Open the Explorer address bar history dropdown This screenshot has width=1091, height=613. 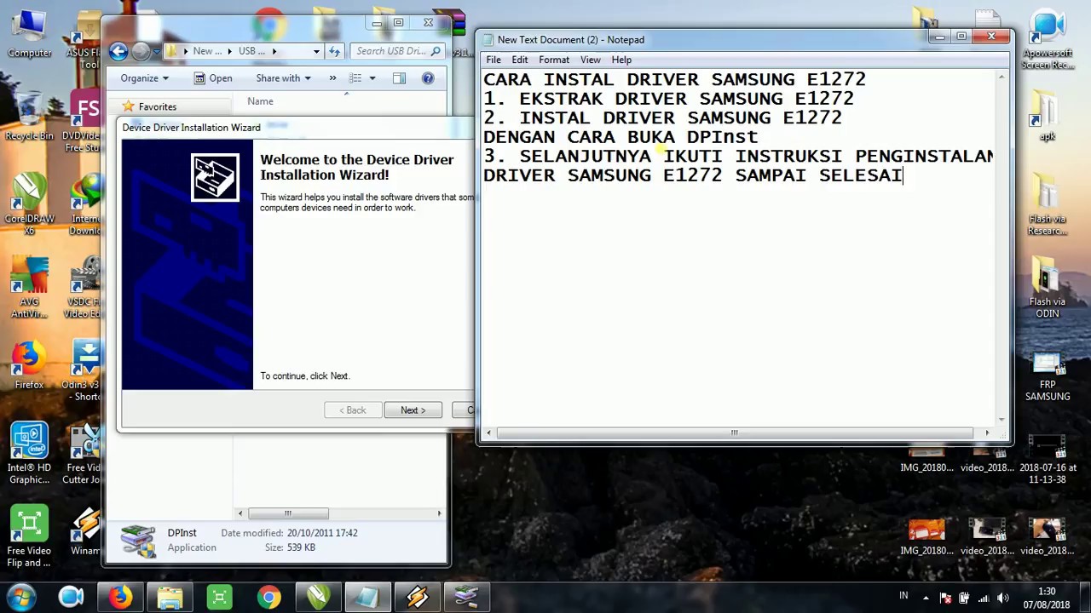point(316,51)
